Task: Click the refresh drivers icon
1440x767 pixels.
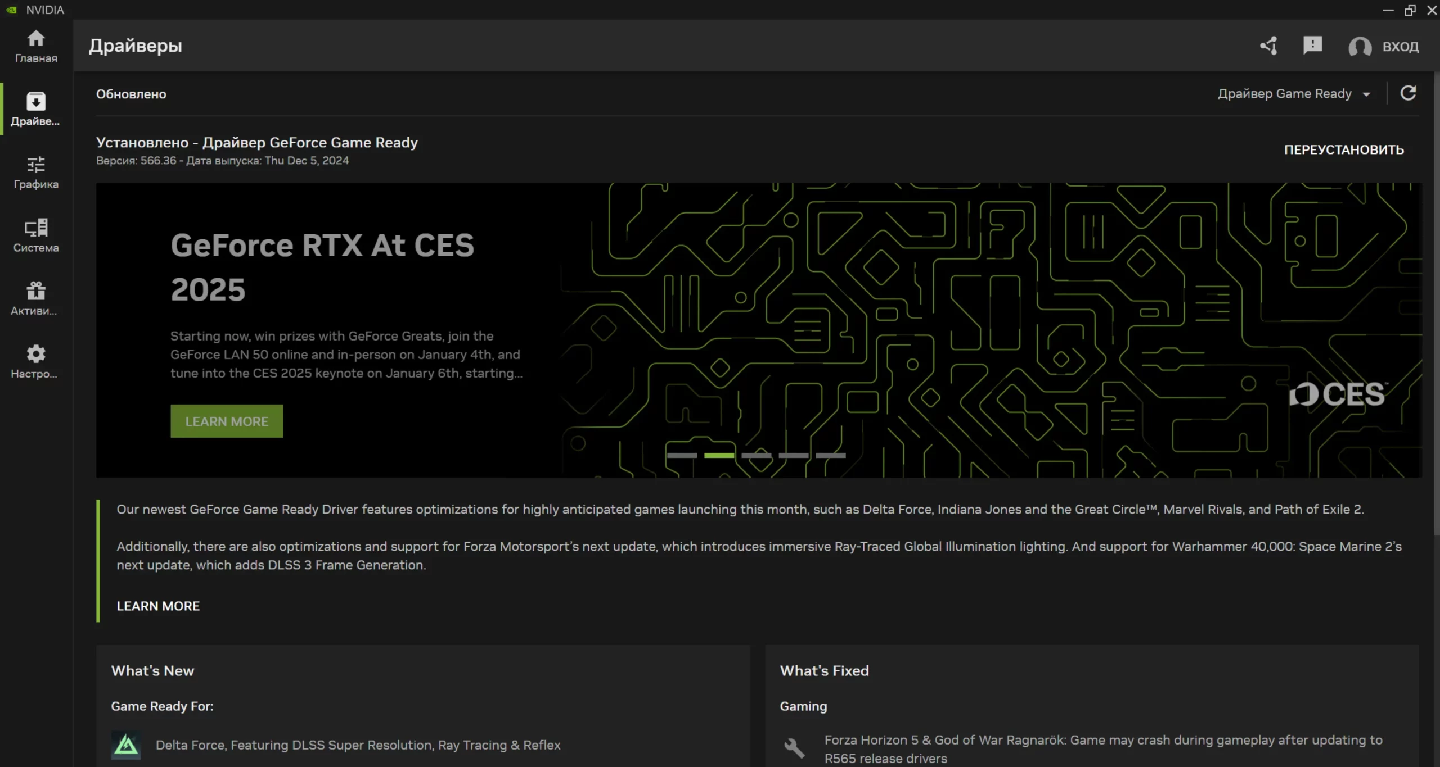Action: [x=1408, y=93]
